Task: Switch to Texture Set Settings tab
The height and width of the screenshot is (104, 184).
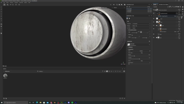Action: click(164, 5)
